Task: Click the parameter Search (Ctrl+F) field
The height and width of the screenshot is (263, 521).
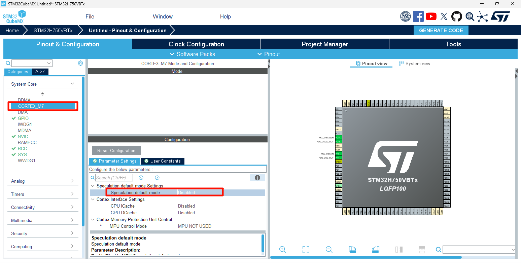Action: [x=114, y=178]
